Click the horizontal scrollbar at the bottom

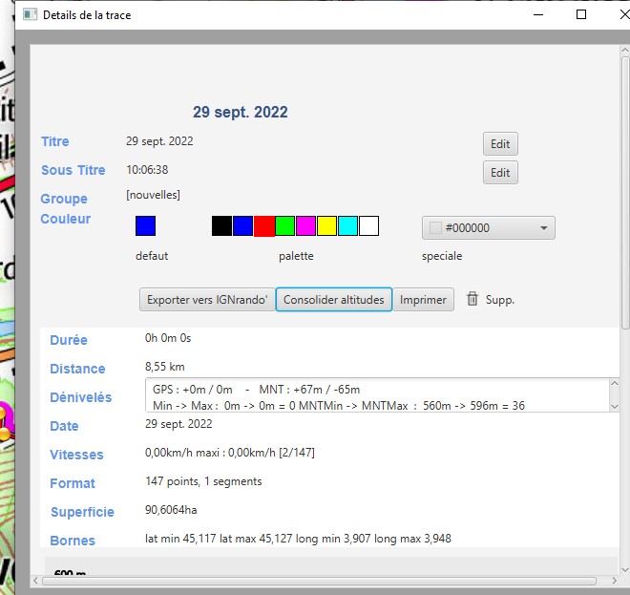click(x=315, y=580)
